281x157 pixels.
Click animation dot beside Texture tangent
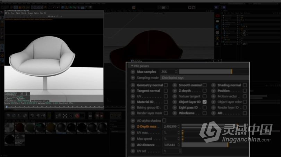(174, 96)
